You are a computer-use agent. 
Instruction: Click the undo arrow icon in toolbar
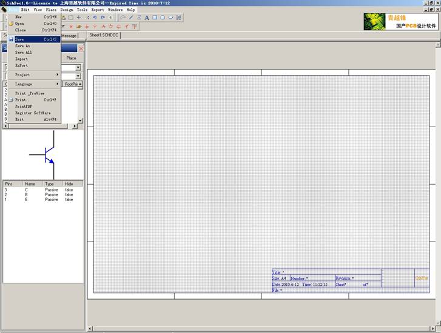pyautogui.click(x=95, y=18)
